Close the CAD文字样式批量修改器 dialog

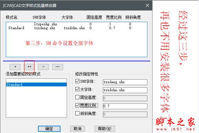coord(147,6)
